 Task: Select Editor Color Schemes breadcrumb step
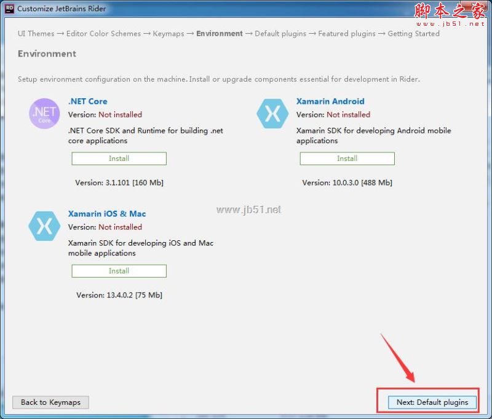point(103,34)
